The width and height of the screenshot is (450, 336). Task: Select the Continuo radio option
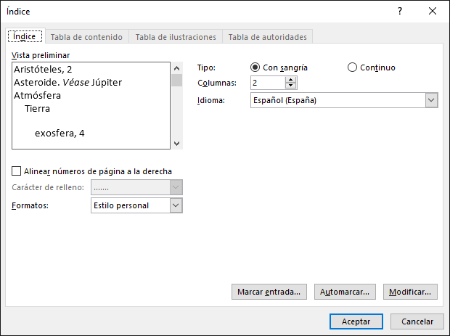click(x=353, y=67)
